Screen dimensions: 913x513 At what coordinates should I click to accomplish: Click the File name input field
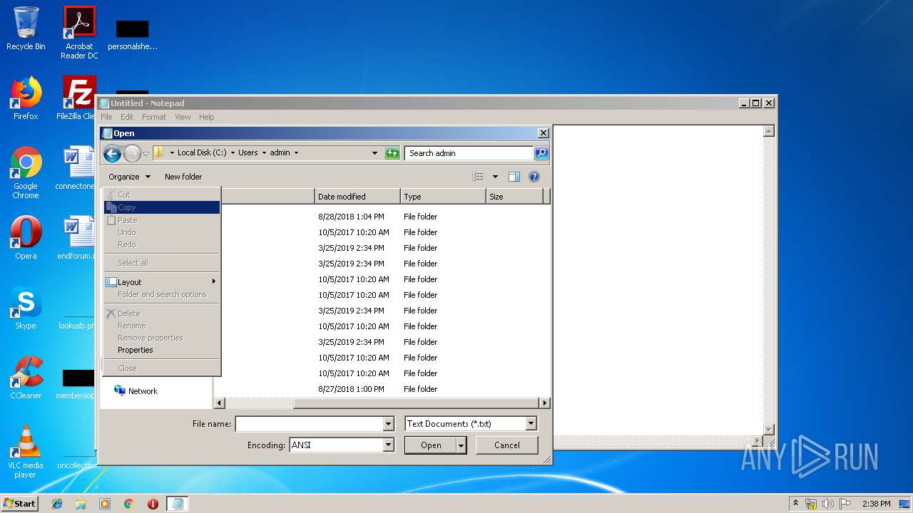pos(309,424)
